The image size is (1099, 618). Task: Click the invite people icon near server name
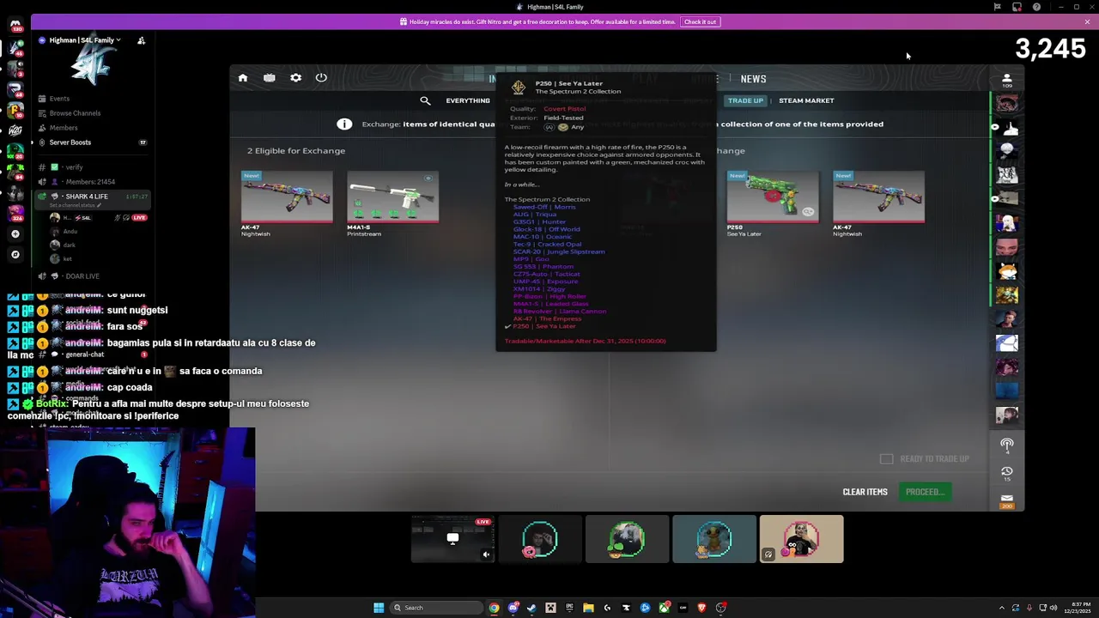141,40
